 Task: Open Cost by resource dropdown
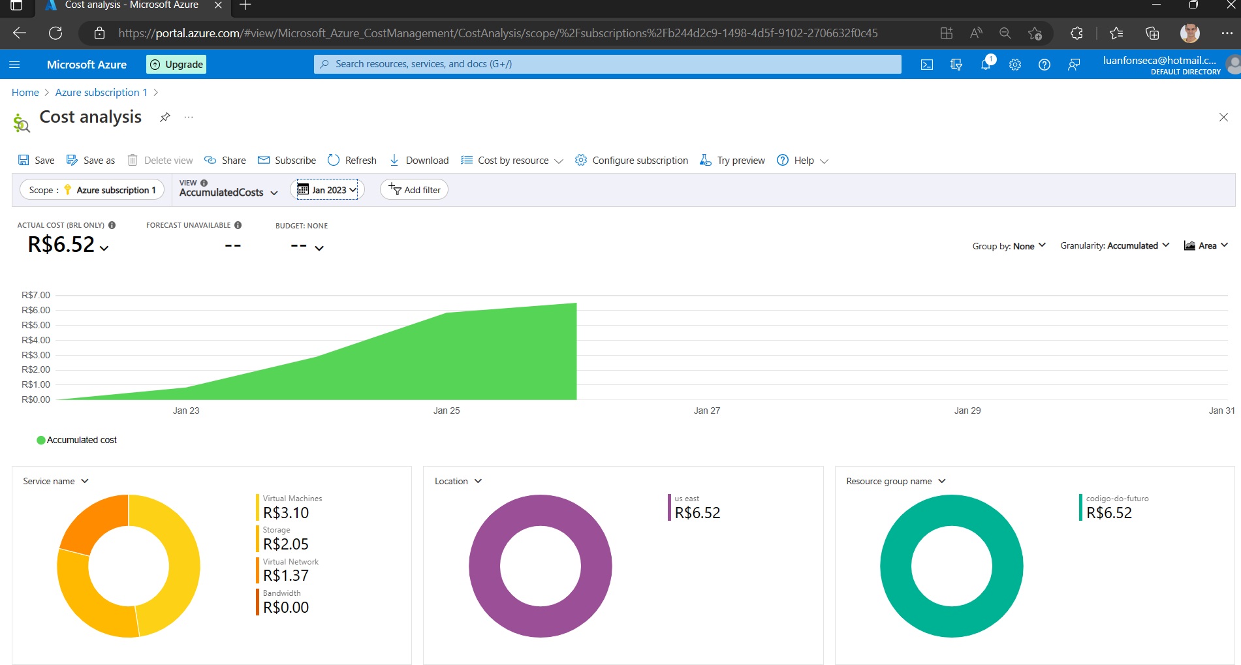(512, 160)
